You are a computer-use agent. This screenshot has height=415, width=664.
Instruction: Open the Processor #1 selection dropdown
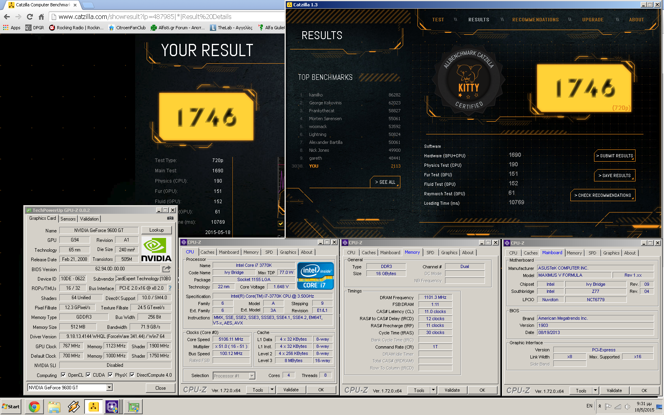click(252, 376)
